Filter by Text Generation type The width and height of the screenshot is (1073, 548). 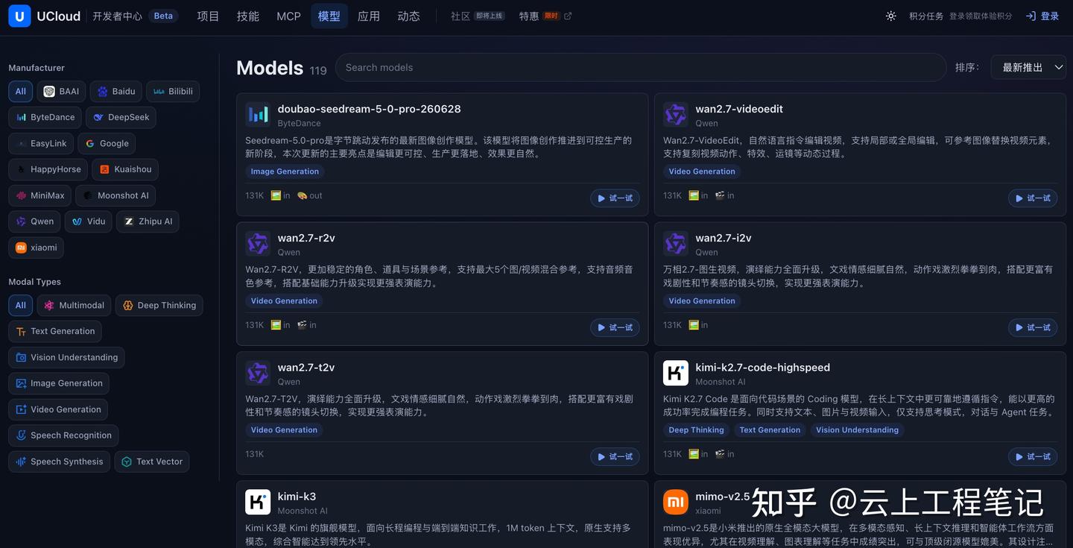55,331
